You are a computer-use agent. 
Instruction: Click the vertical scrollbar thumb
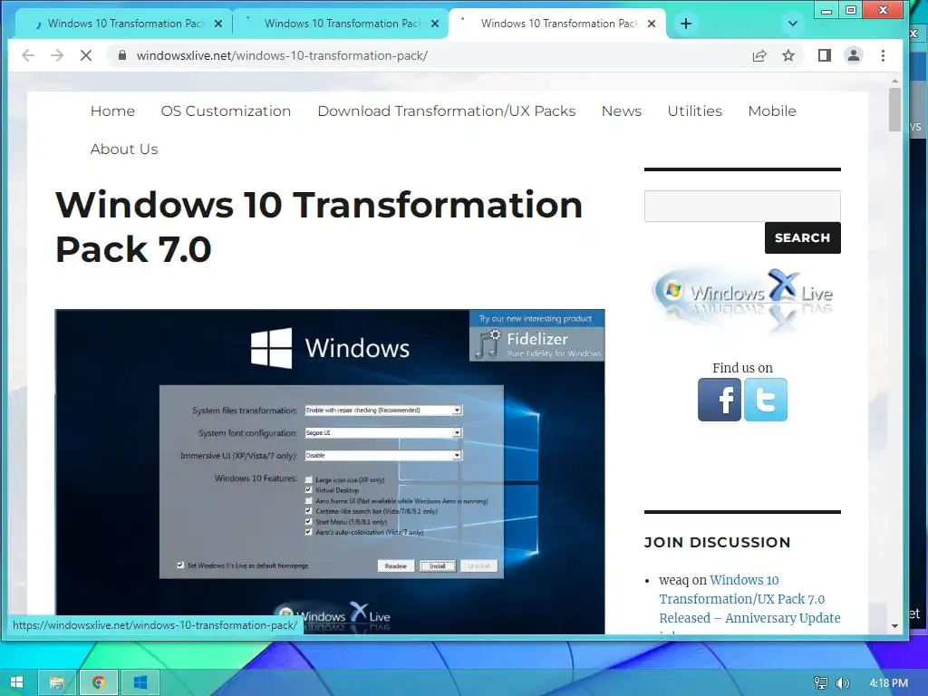894,110
